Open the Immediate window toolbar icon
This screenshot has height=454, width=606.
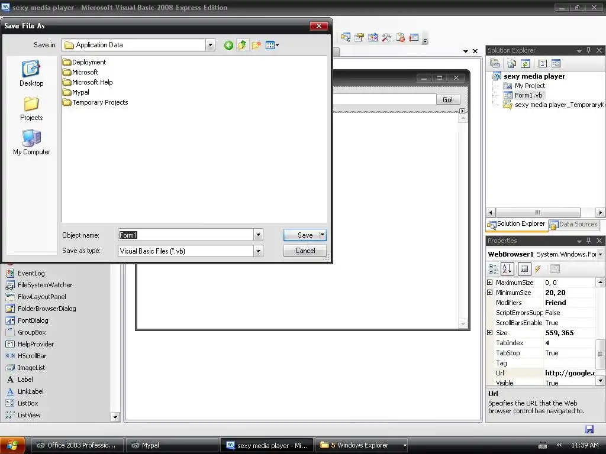click(414, 37)
